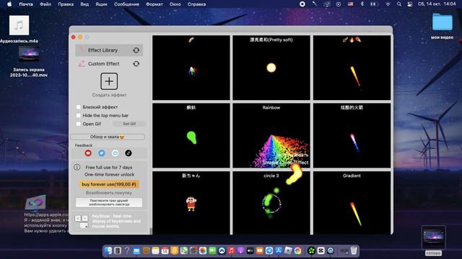Image resolution: width=462 pixels, height=259 pixels.
Task: Click the battery icon in menu bar
Action: click(375, 4)
